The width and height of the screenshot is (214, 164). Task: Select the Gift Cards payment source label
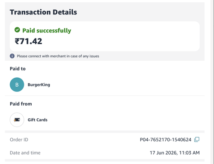(38, 120)
